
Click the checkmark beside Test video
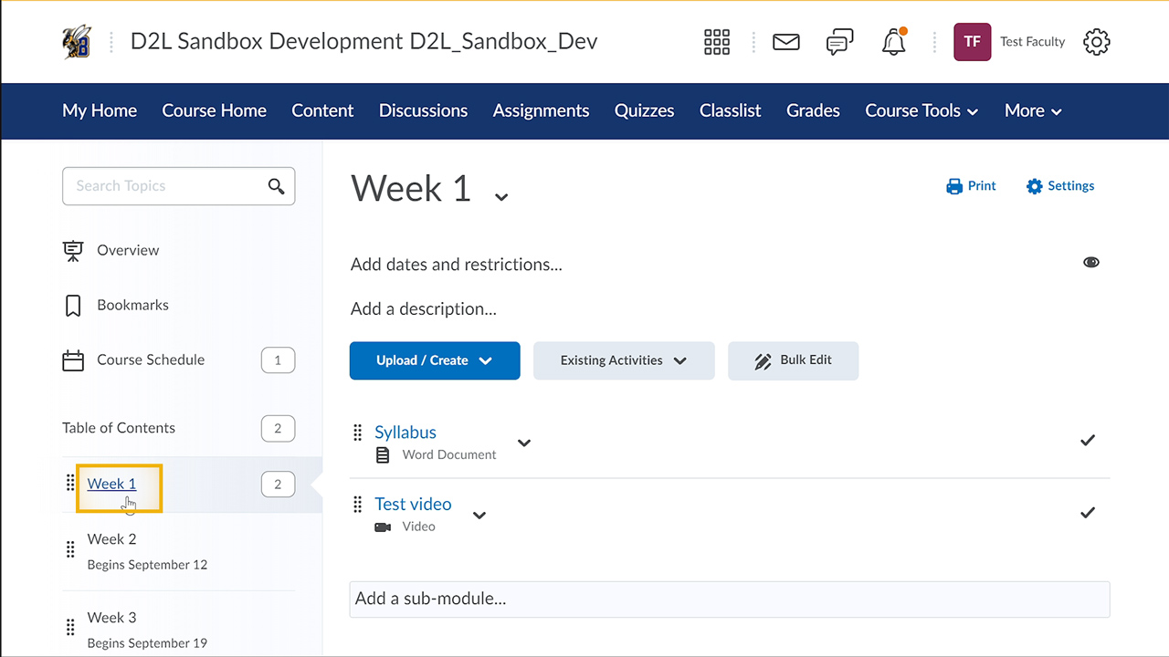[x=1088, y=513]
